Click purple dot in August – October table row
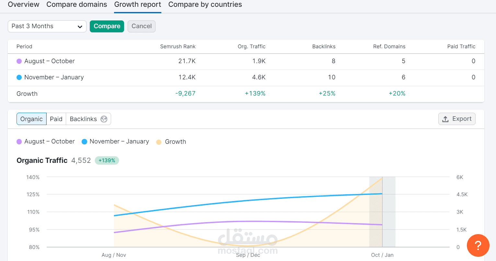The image size is (496, 261). point(19,61)
